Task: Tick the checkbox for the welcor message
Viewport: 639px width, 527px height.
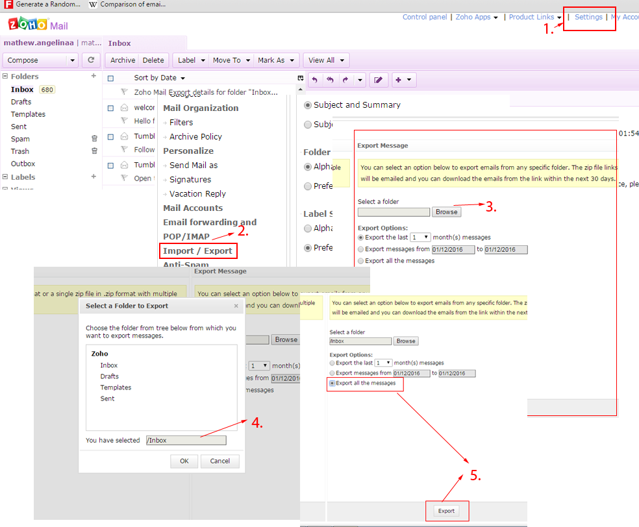Action: point(110,108)
